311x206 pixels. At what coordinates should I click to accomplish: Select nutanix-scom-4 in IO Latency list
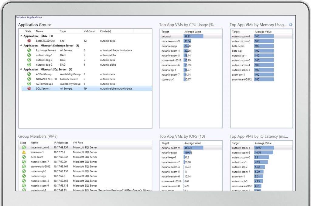pyautogui.click(x=241, y=148)
